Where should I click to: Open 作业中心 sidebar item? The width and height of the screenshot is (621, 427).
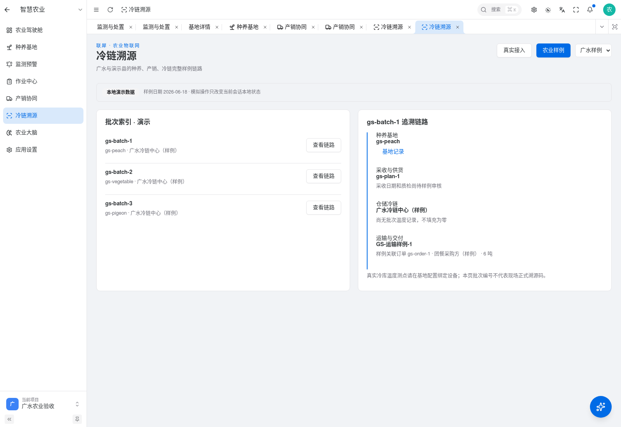(43, 82)
